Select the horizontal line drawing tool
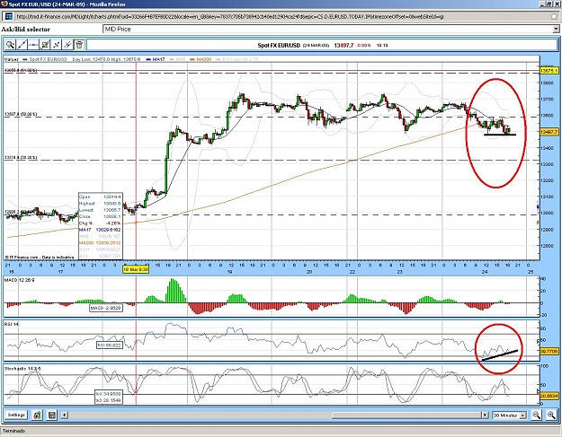Screen dimensions: 562x437 (33, 45)
